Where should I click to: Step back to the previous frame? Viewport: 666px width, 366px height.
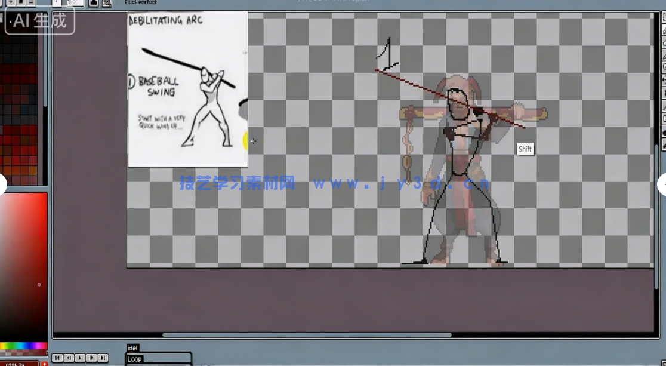[69, 358]
